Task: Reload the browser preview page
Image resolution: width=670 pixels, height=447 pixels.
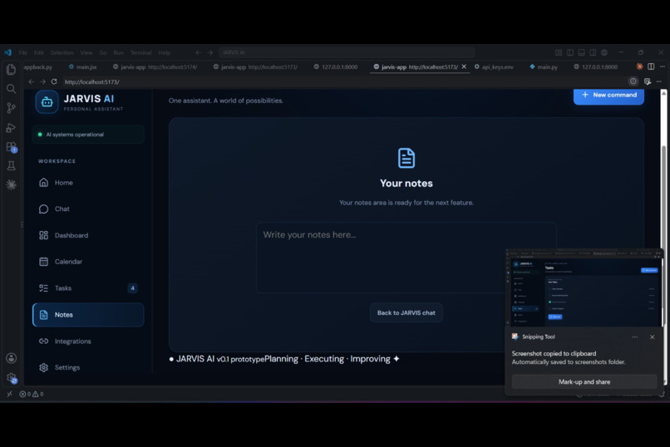Action: coord(54,81)
